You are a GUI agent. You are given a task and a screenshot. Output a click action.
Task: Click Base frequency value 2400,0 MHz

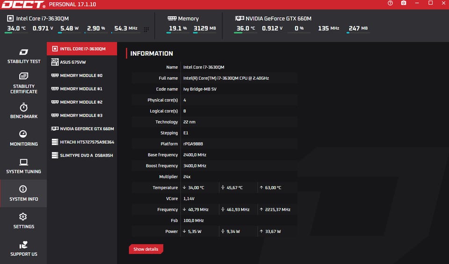pyautogui.click(x=195, y=155)
